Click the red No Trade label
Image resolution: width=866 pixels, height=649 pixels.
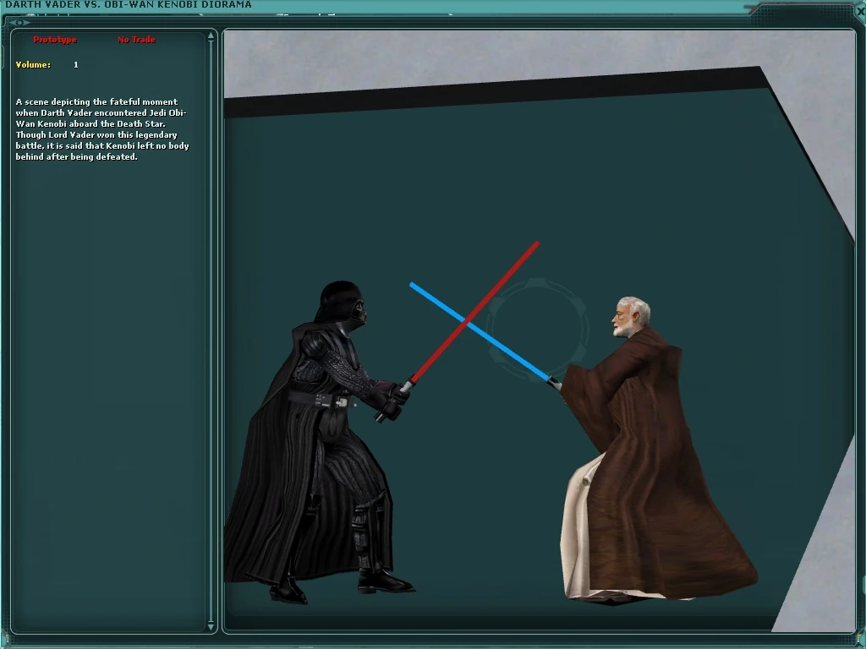point(136,40)
